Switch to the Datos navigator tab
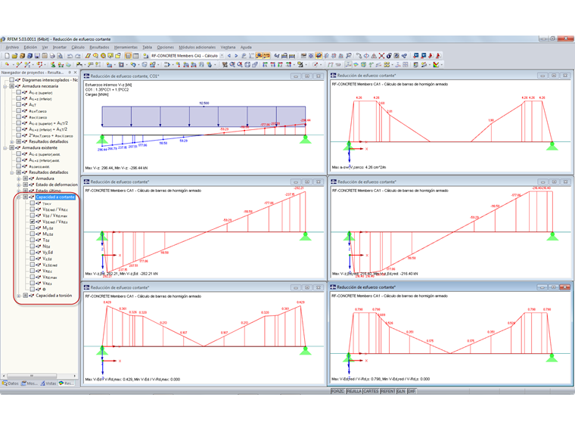The image size is (575, 431). [x=11, y=383]
